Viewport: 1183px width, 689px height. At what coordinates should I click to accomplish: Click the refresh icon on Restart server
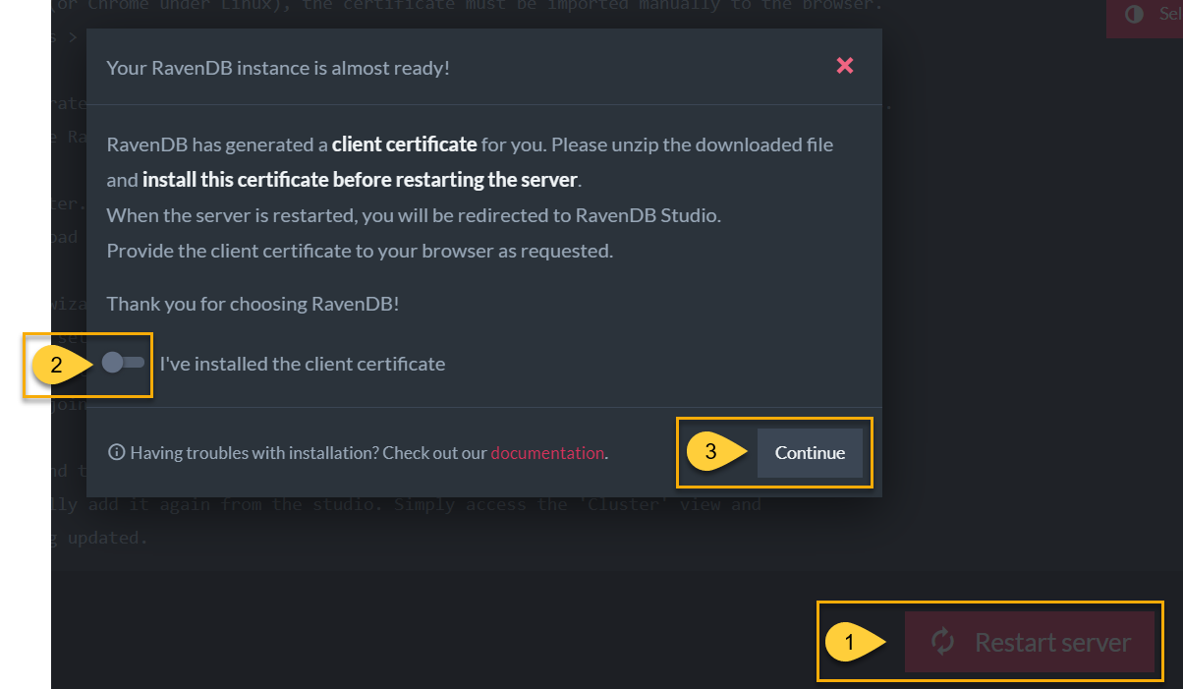coord(943,643)
